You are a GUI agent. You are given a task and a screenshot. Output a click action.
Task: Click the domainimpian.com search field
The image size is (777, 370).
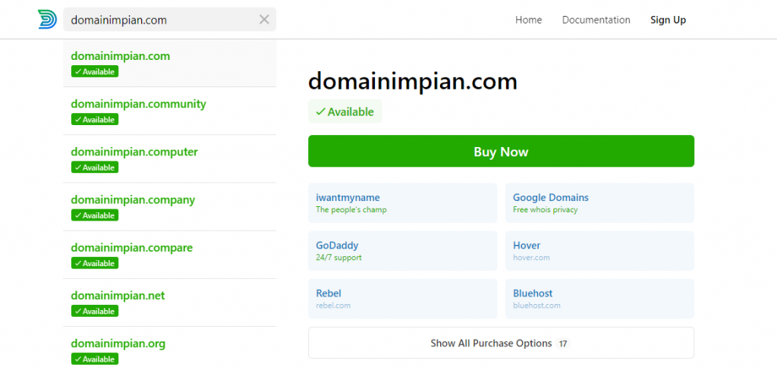point(169,20)
